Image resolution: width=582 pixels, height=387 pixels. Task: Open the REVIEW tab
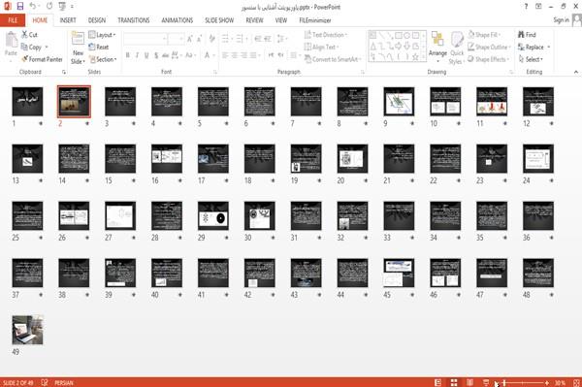click(x=254, y=20)
